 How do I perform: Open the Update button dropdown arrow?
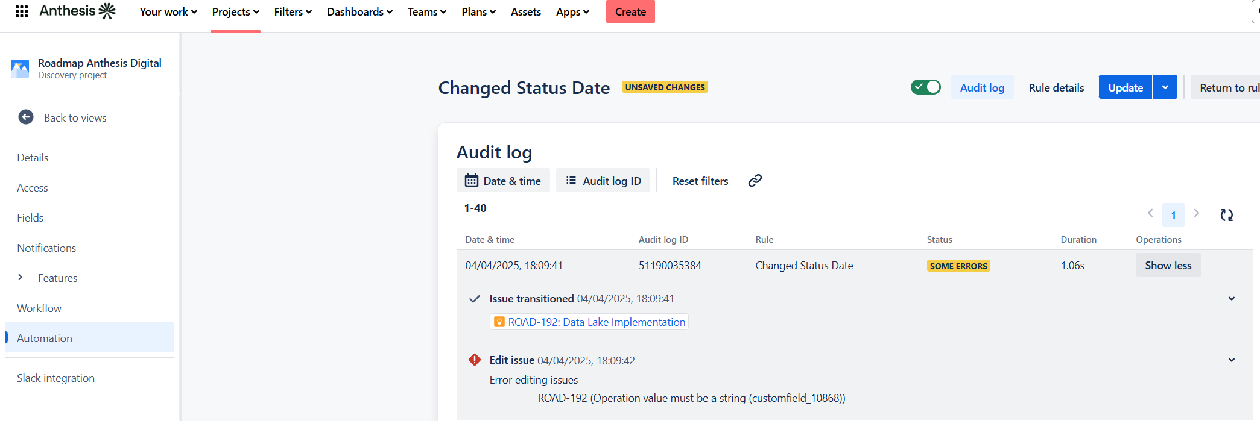[1165, 87]
